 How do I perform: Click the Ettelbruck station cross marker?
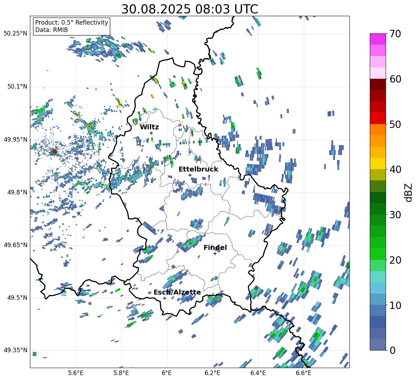click(190, 175)
